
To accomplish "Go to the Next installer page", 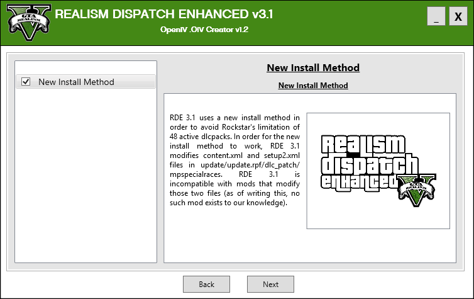I will click(x=270, y=284).
